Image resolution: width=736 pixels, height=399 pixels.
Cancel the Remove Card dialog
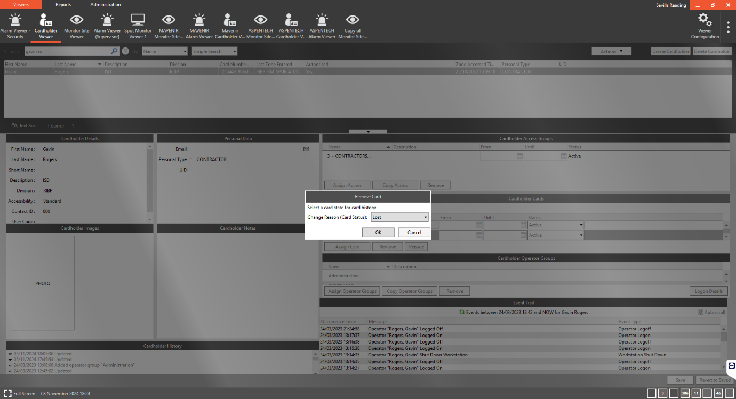click(x=414, y=232)
